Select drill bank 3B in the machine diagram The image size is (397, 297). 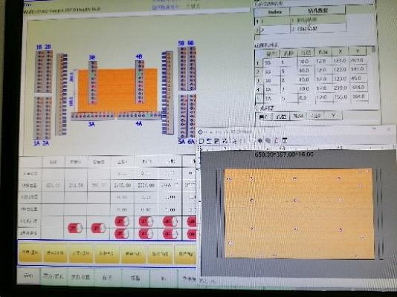point(93,82)
